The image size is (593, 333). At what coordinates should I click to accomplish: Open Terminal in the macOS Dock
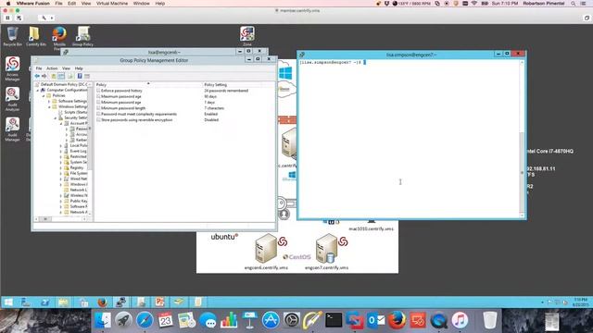pyautogui.click(x=334, y=321)
